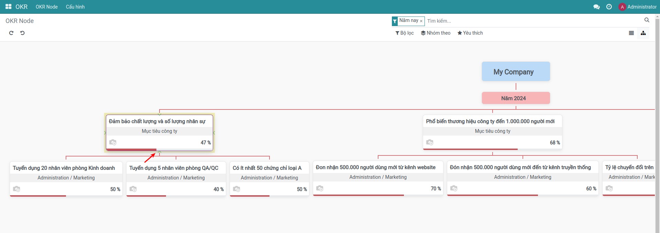
Task: Click the clockwise refresh icon
Action: tap(11, 33)
